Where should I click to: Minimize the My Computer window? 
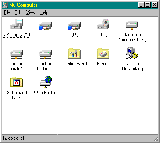tap(141, 5)
